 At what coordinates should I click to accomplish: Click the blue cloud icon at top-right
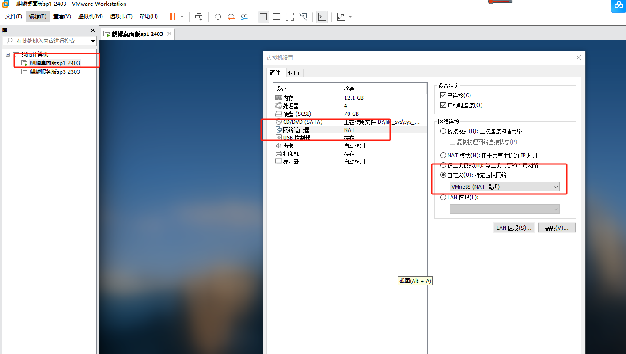point(618,5)
